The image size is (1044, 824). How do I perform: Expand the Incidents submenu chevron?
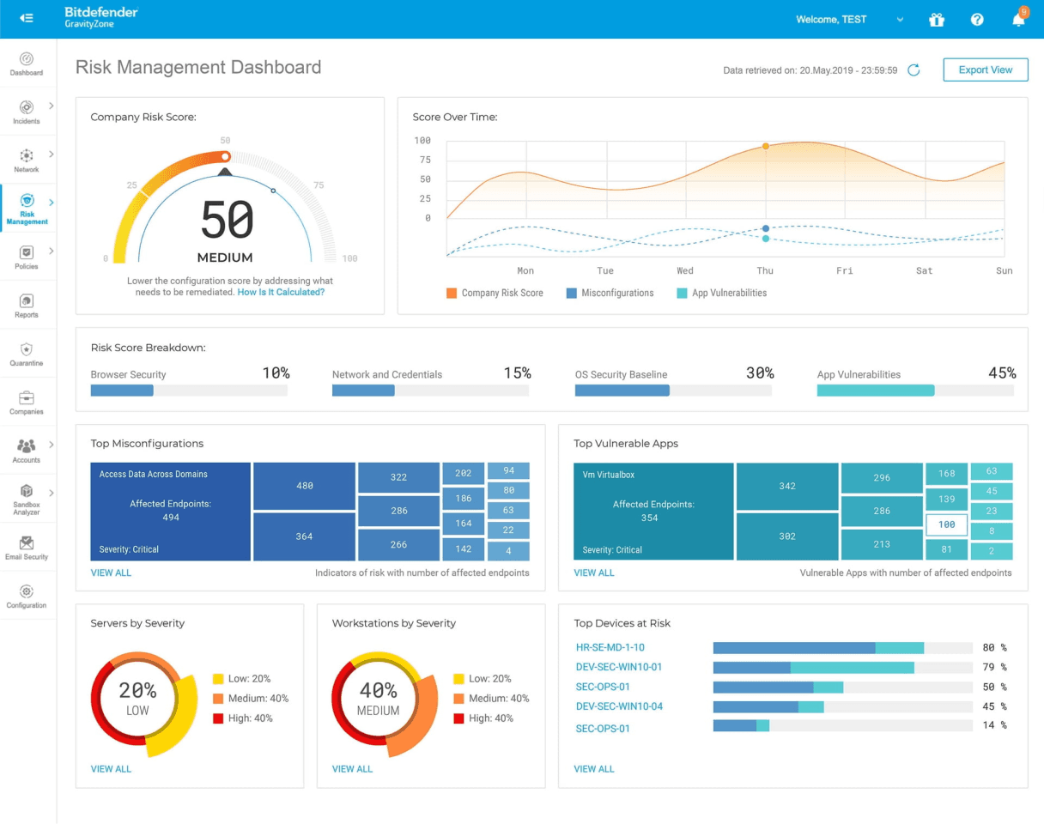(x=52, y=106)
